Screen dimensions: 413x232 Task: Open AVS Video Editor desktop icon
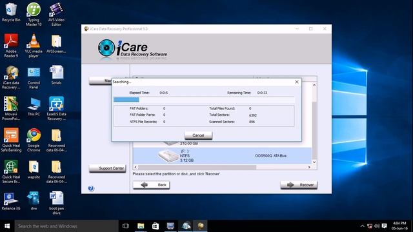(x=56, y=14)
